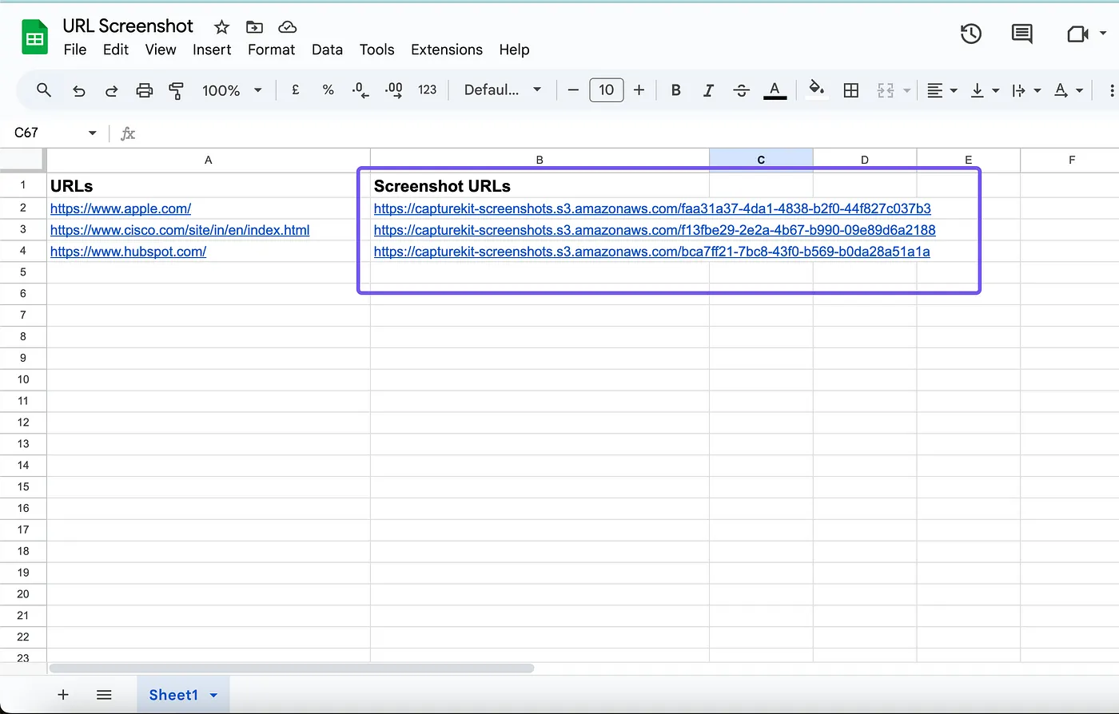The width and height of the screenshot is (1119, 714).
Task: Toggle italic formatting
Action: click(708, 90)
